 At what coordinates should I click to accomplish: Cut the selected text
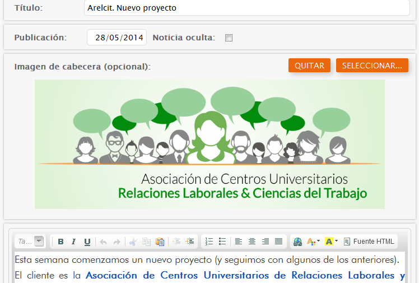click(x=133, y=242)
